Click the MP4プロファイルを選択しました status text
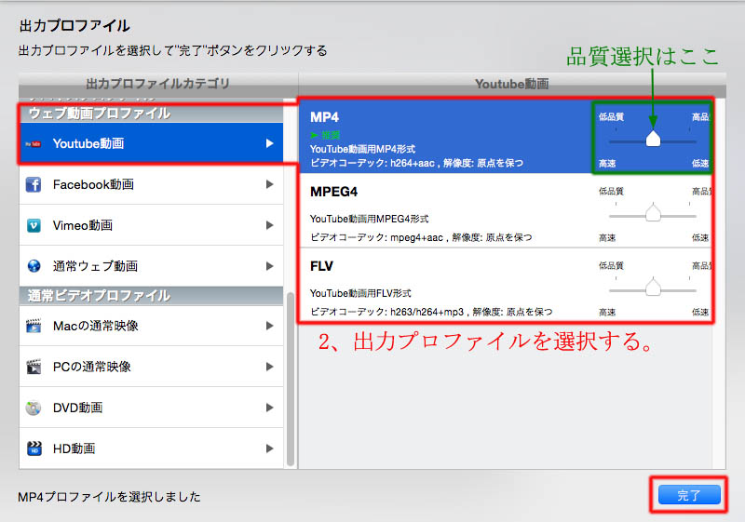The image size is (745, 522). click(x=109, y=497)
